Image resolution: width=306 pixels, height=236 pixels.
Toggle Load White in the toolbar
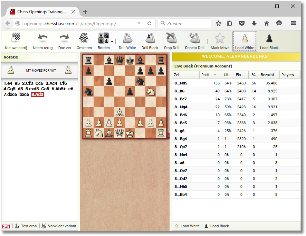(x=245, y=41)
